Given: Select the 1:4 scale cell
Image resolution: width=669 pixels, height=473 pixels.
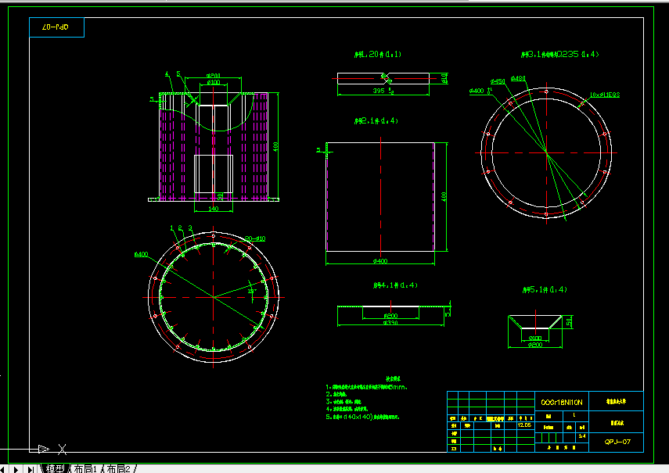Looking at the screenshot, I should click(x=582, y=436).
